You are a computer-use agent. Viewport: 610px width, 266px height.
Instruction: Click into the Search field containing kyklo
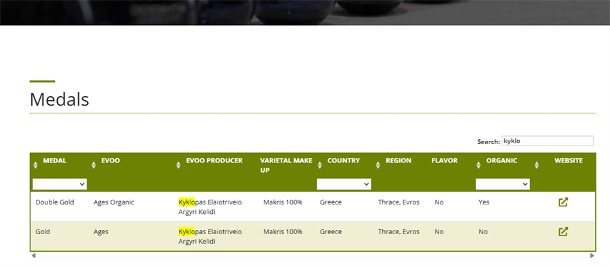pyautogui.click(x=548, y=141)
